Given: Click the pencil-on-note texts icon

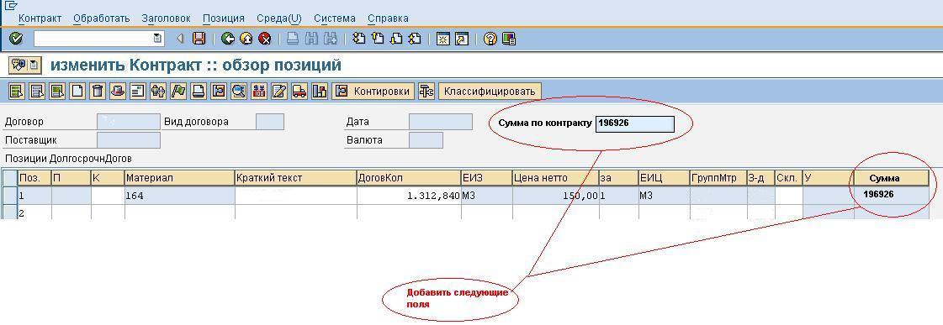Looking at the screenshot, I should click(279, 92).
